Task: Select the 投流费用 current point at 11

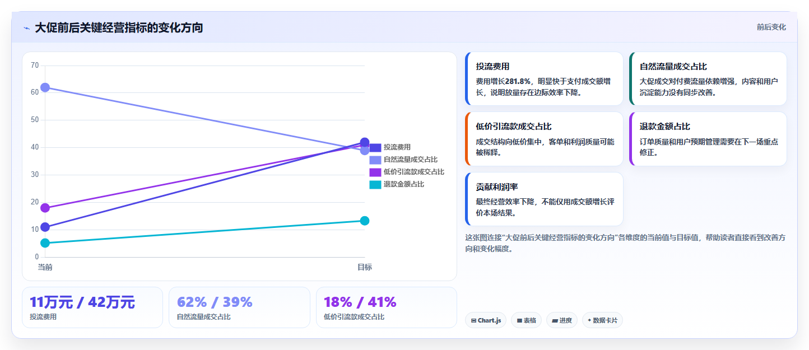Action: pyautogui.click(x=45, y=227)
